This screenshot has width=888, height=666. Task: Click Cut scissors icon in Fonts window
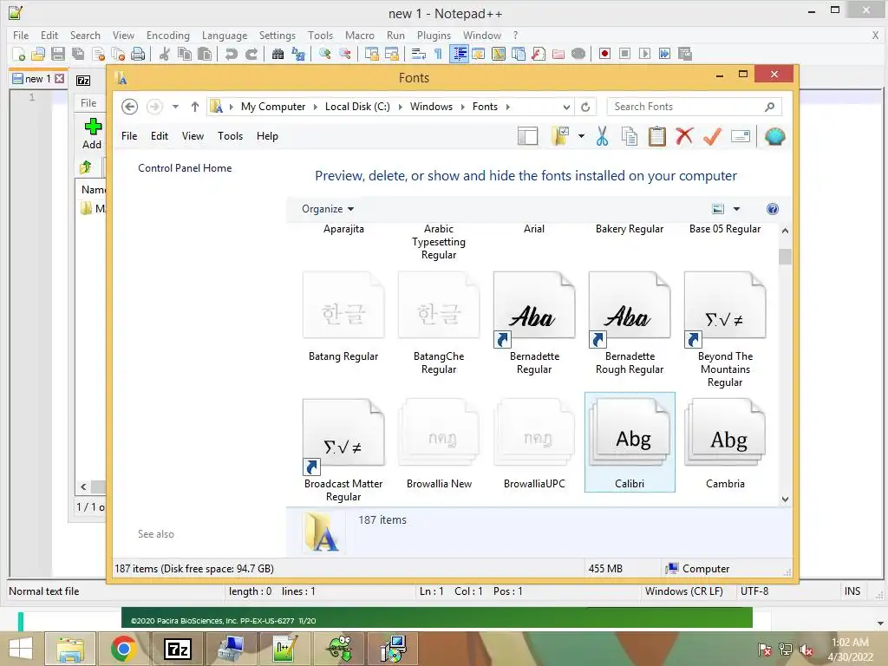602,136
